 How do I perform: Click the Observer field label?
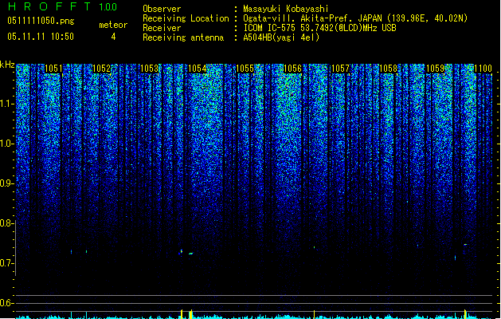point(162,9)
